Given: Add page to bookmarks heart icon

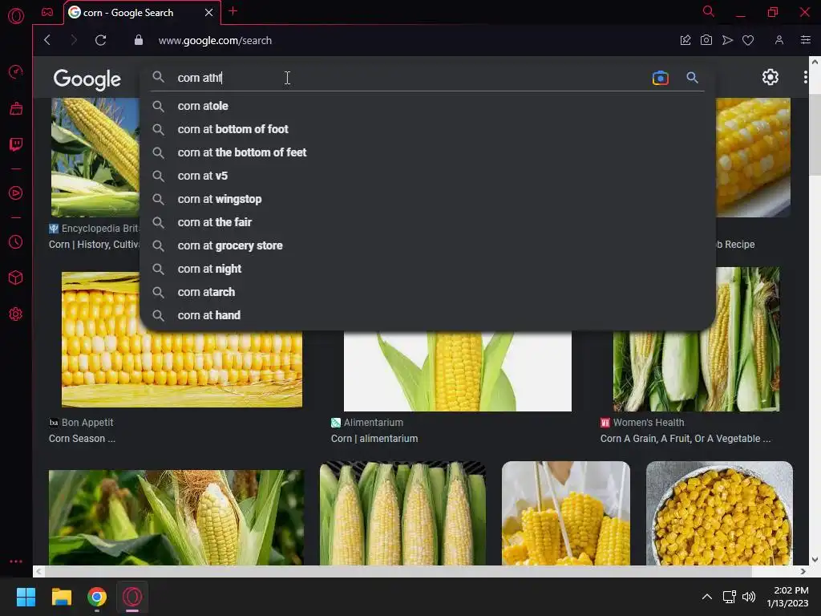Looking at the screenshot, I should tap(748, 40).
